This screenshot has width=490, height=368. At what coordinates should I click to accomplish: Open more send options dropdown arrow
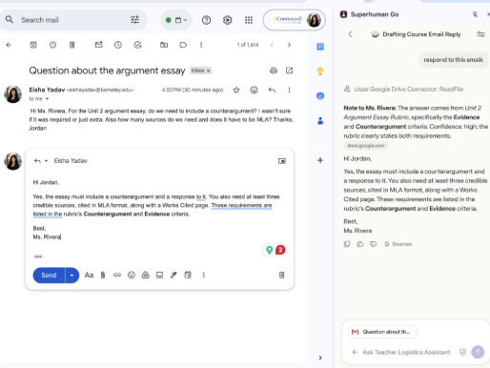[x=72, y=276]
